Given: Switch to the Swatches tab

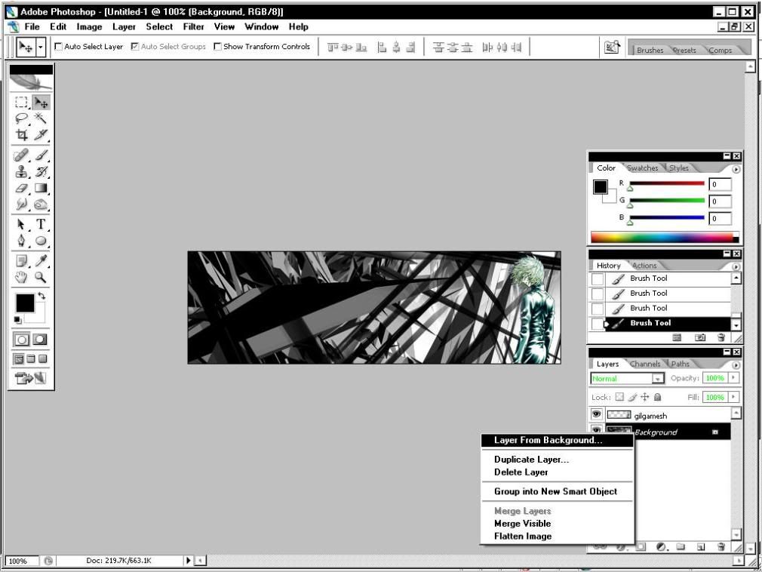Looking at the screenshot, I should (x=642, y=168).
